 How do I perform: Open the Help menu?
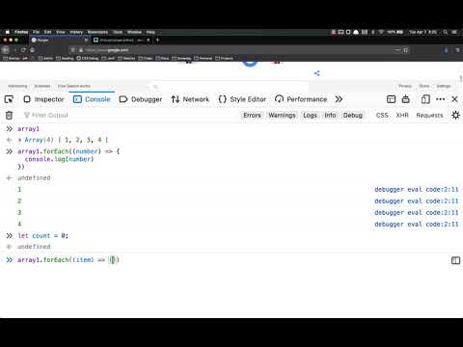(150, 32)
